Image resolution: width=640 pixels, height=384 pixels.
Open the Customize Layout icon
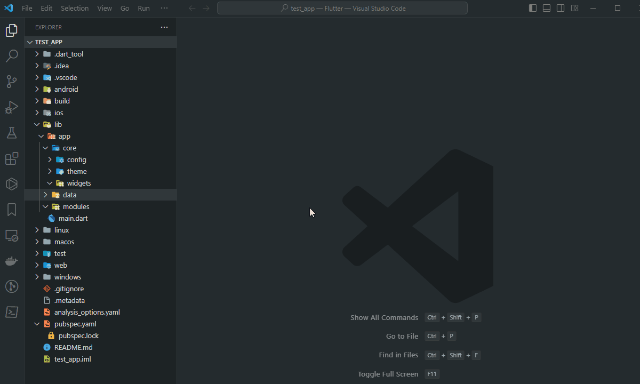[574, 8]
